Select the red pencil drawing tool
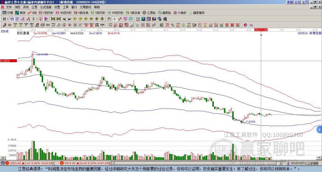Image resolution: width=322 pixels, height=172 pixels. 4,25
